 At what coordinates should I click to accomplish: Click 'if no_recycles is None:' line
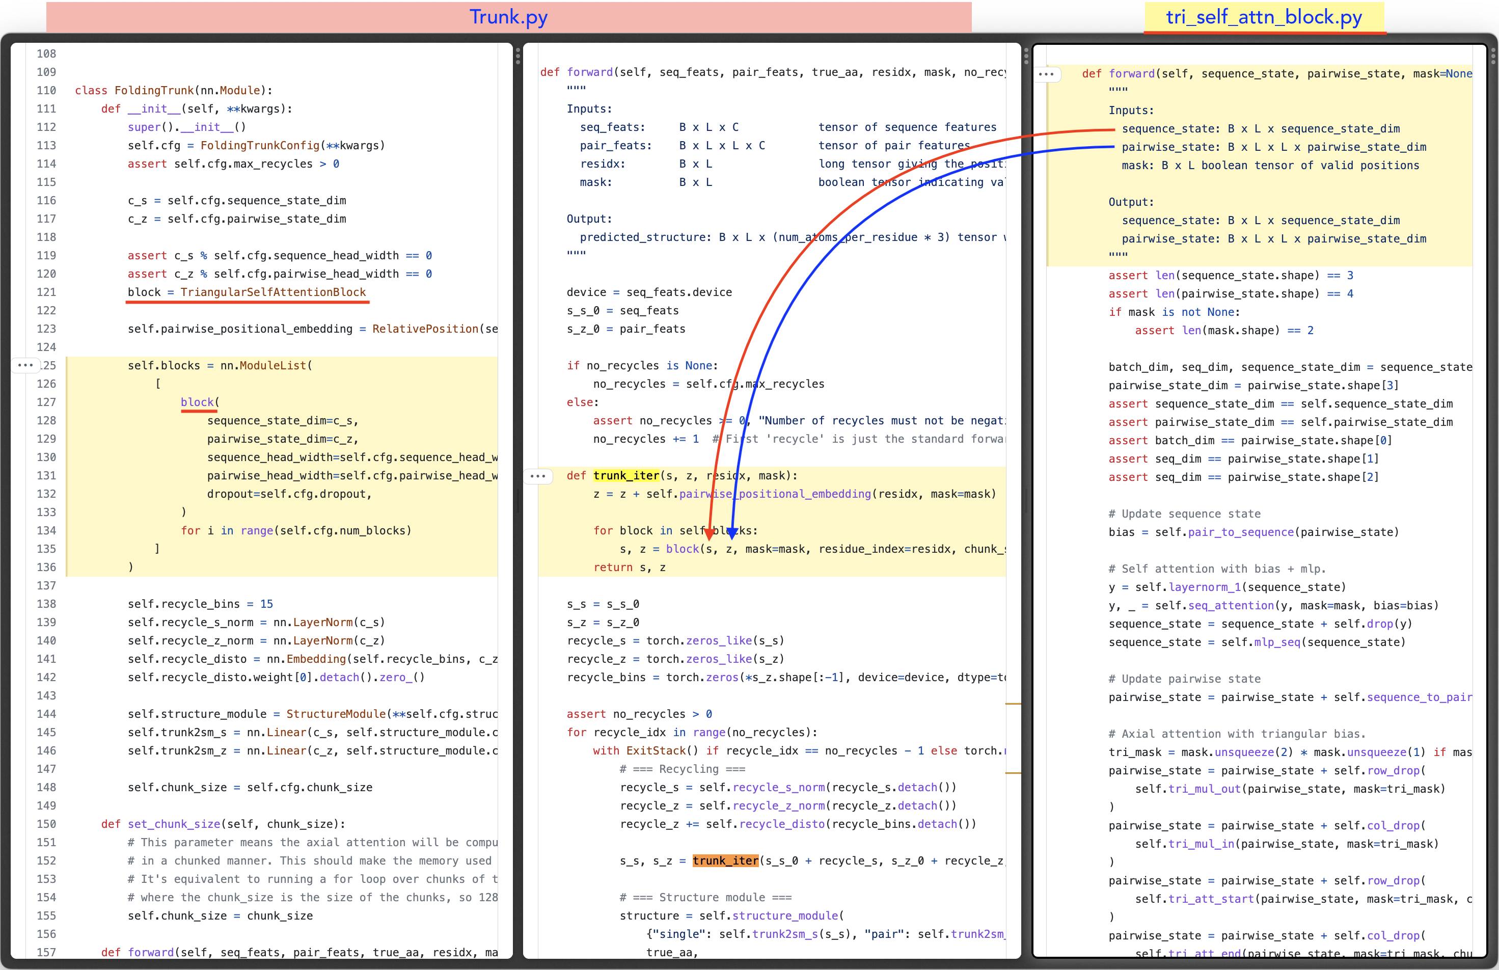click(642, 366)
